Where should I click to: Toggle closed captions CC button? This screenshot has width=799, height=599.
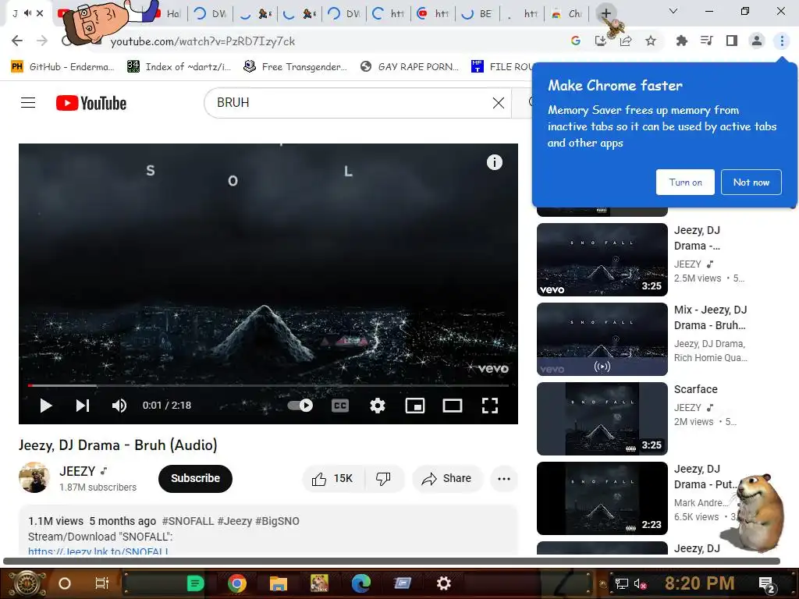coord(340,406)
